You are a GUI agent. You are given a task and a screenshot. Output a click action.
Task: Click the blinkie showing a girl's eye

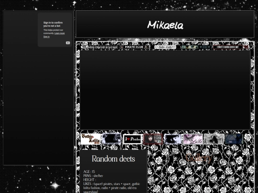pos(196,47)
